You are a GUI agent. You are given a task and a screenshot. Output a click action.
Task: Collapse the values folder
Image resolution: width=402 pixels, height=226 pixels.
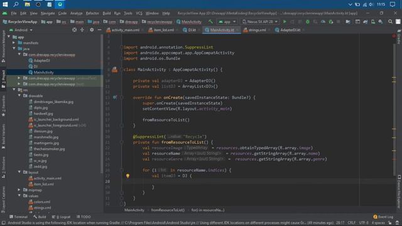[x=19, y=196]
